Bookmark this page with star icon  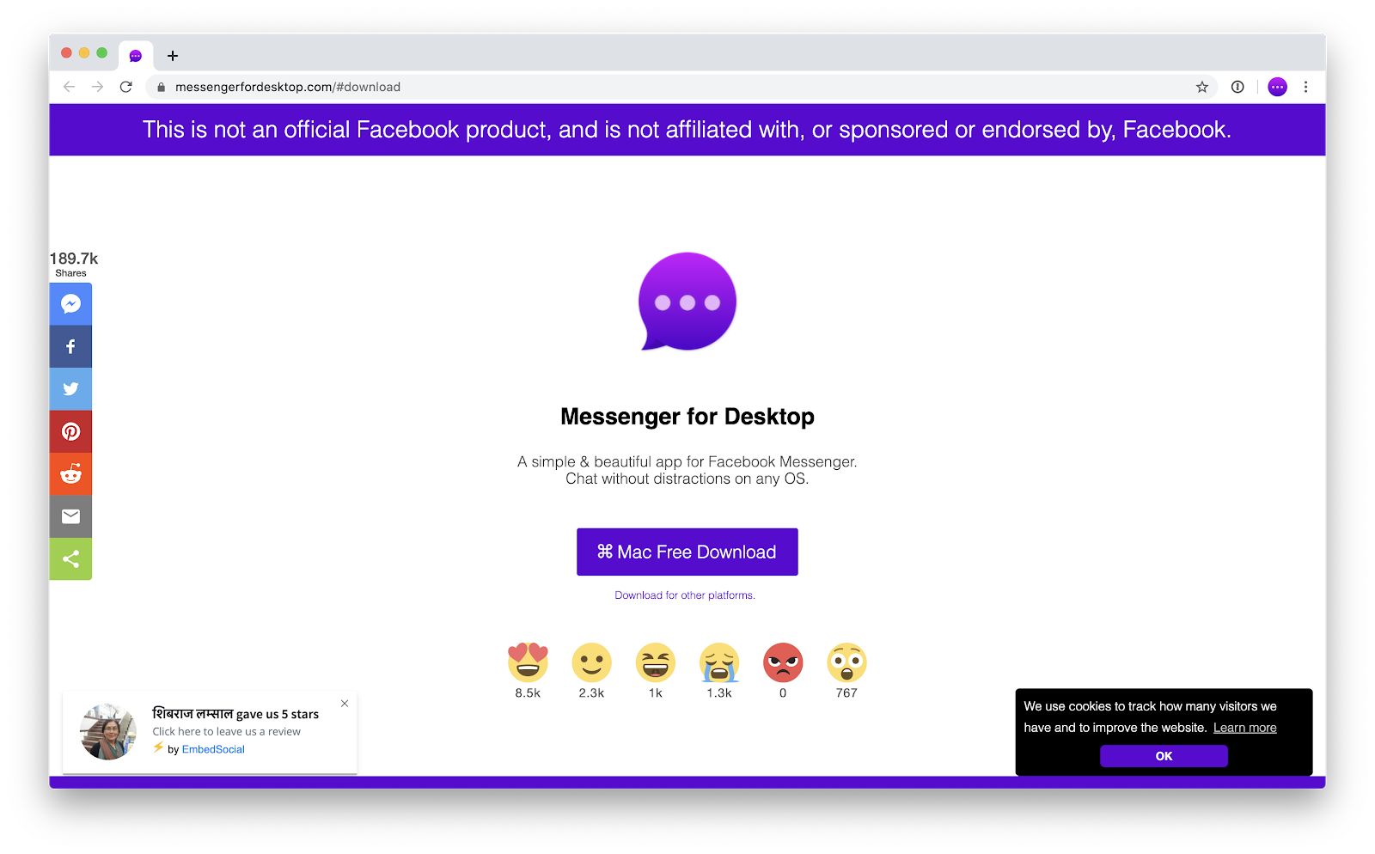point(1201,87)
